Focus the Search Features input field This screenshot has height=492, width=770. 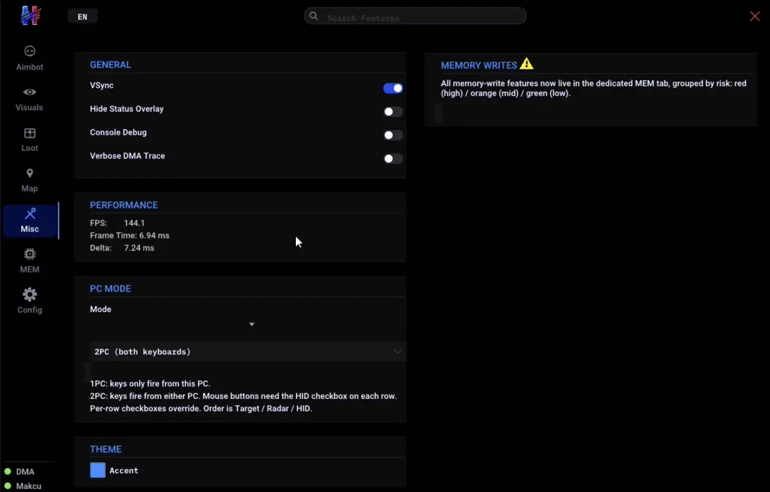[415, 16]
